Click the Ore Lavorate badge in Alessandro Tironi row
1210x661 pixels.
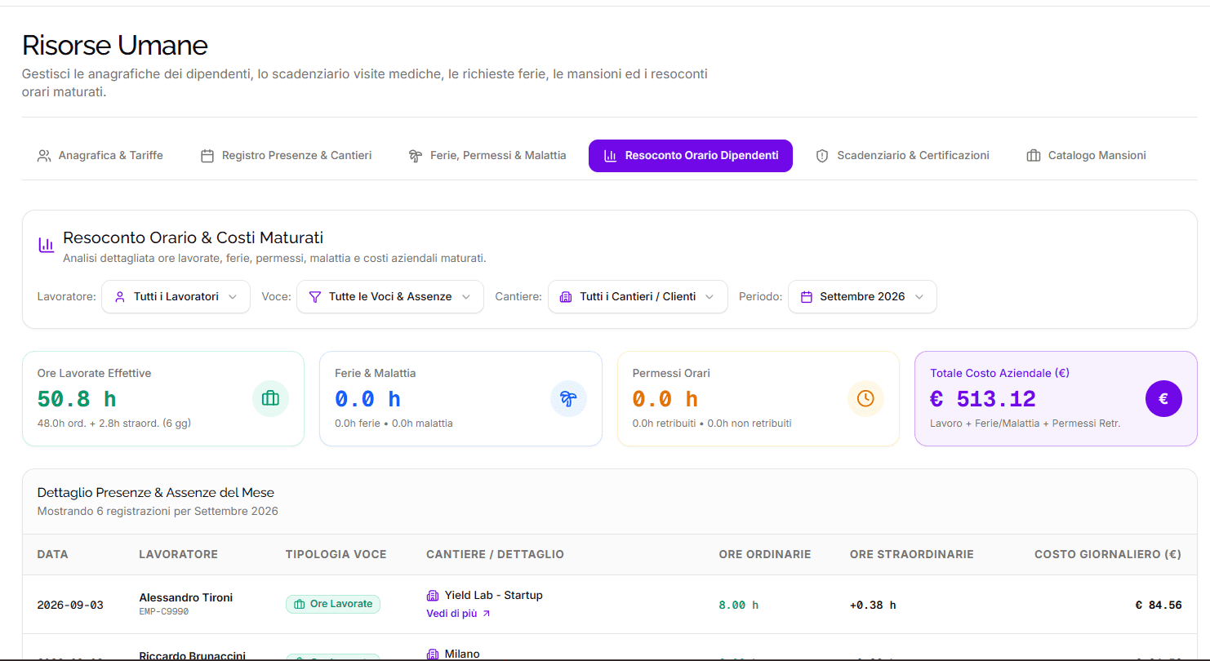[333, 605]
